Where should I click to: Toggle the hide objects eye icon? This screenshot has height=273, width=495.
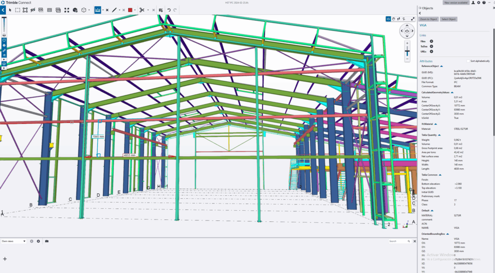[33, 10]
